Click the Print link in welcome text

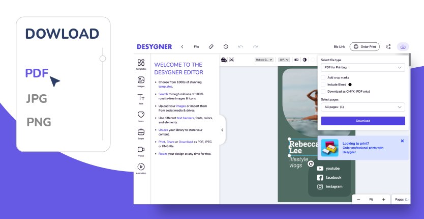(x=162, y=142)
